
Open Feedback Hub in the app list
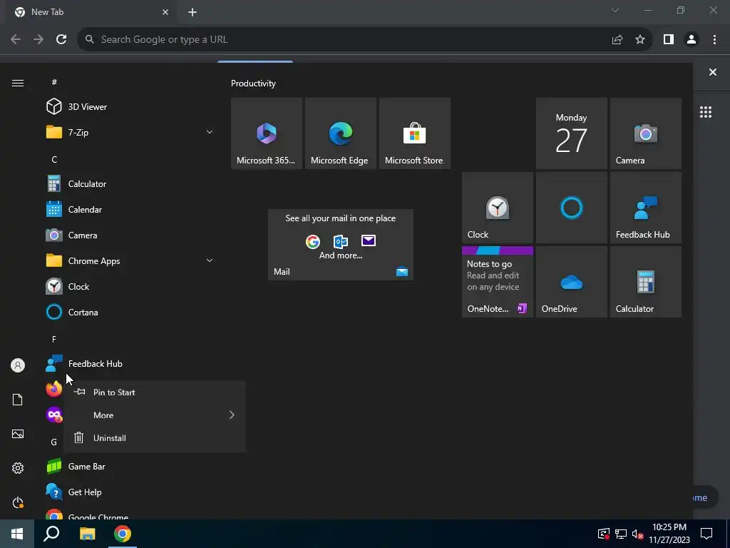point(130,363)
